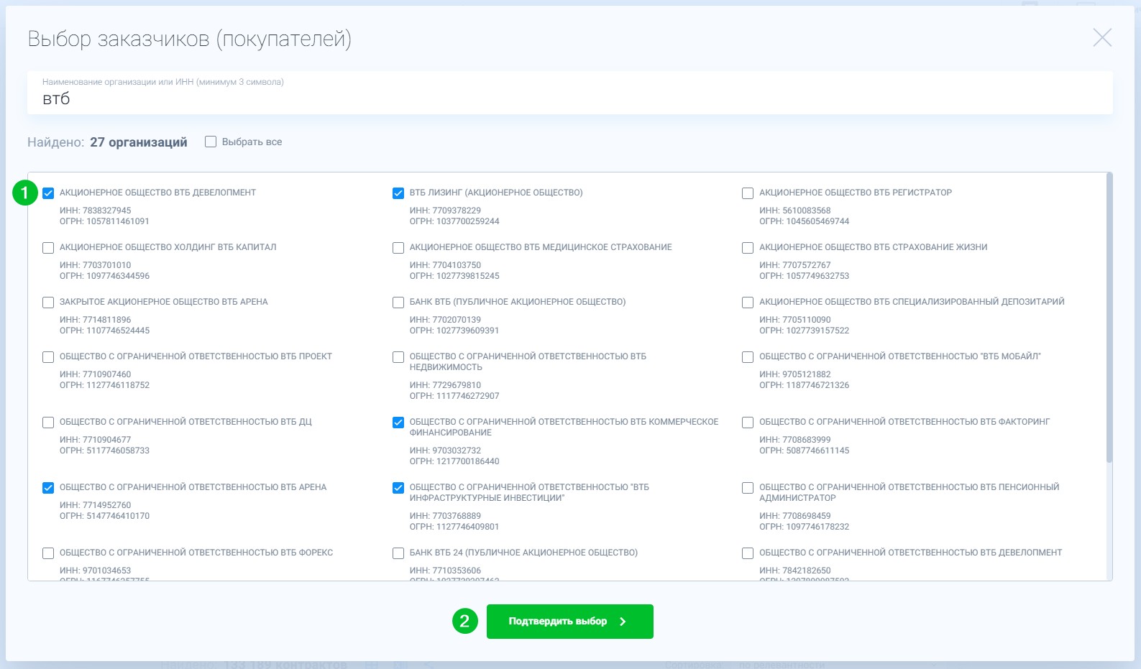The width and height of the screenshot is (1141, 669).
Task: Tick ВТБ МЕДИЦИНСКОЕ СТРАХОВАНИЕ checkbox
Action: (398, 248)
